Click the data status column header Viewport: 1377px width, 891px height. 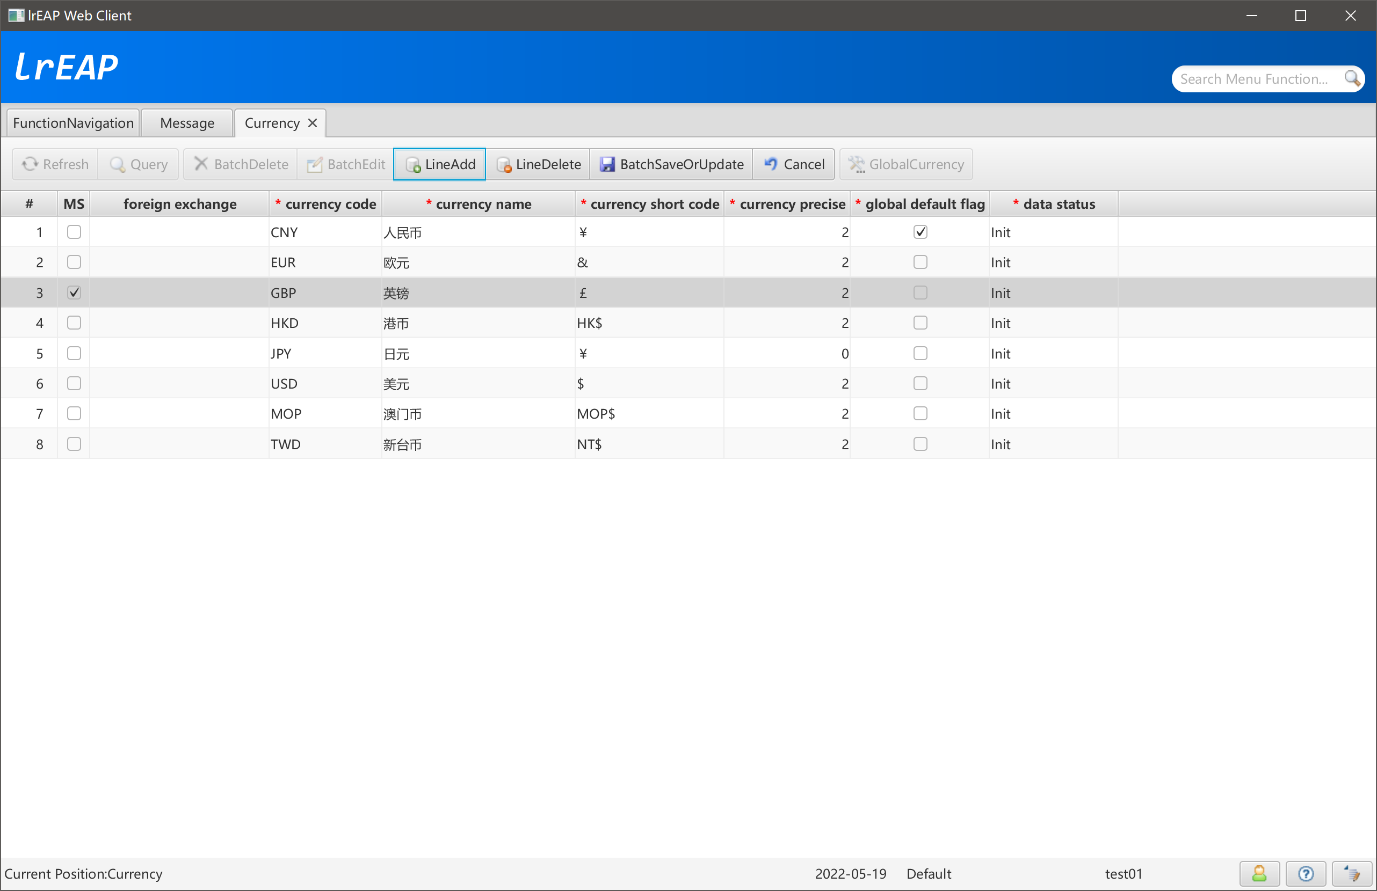click(1054, 204)
